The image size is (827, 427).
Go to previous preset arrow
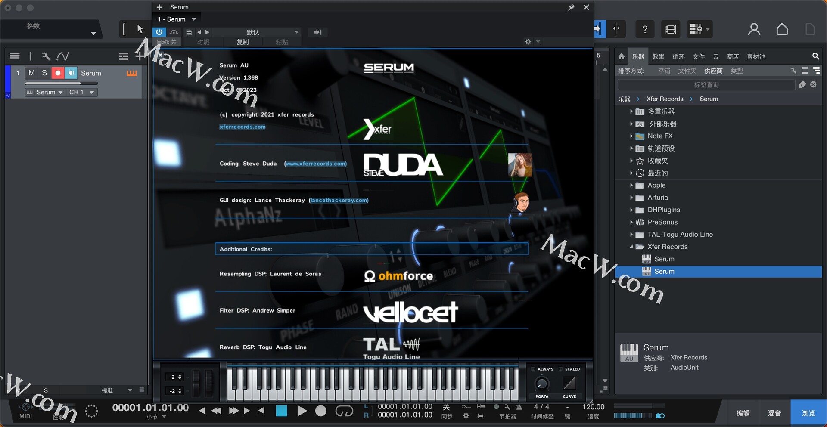[199, 32]
